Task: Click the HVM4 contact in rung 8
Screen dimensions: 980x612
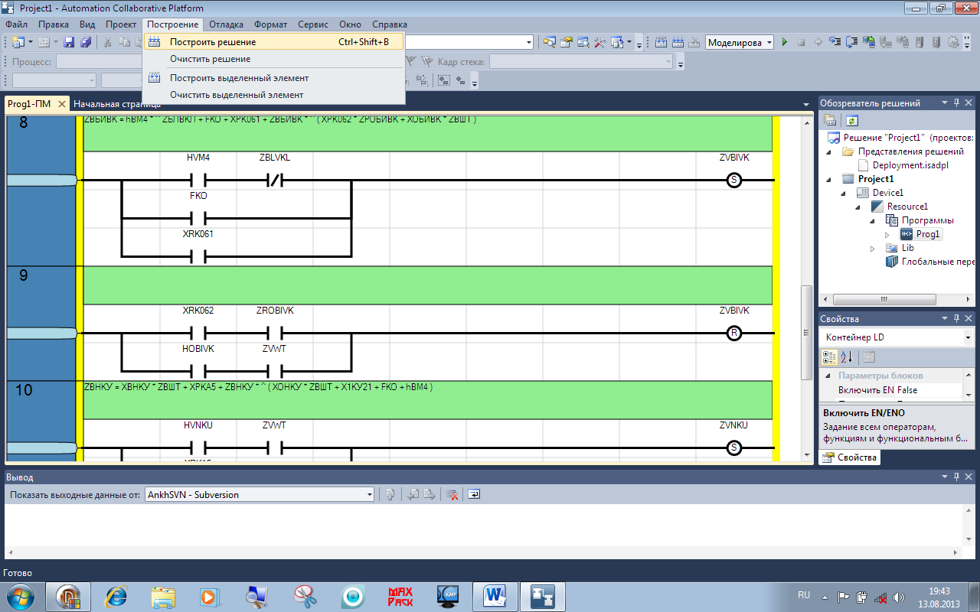Action: (x=198, y=181)
